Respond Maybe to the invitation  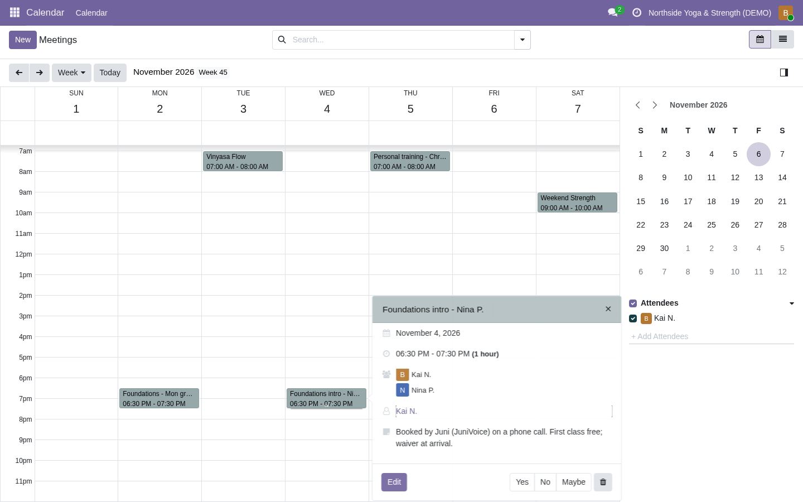(573, 482)
